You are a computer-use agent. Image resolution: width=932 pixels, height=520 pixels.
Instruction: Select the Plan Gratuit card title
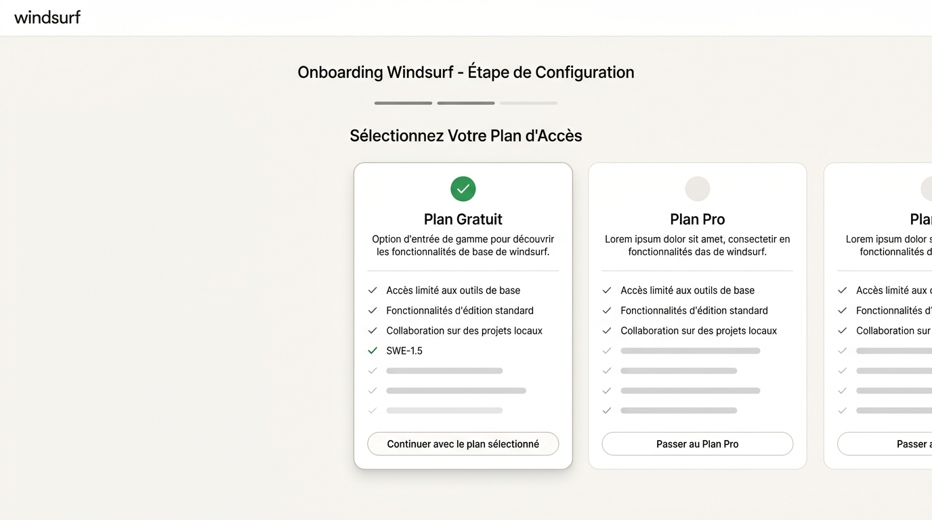463,219
